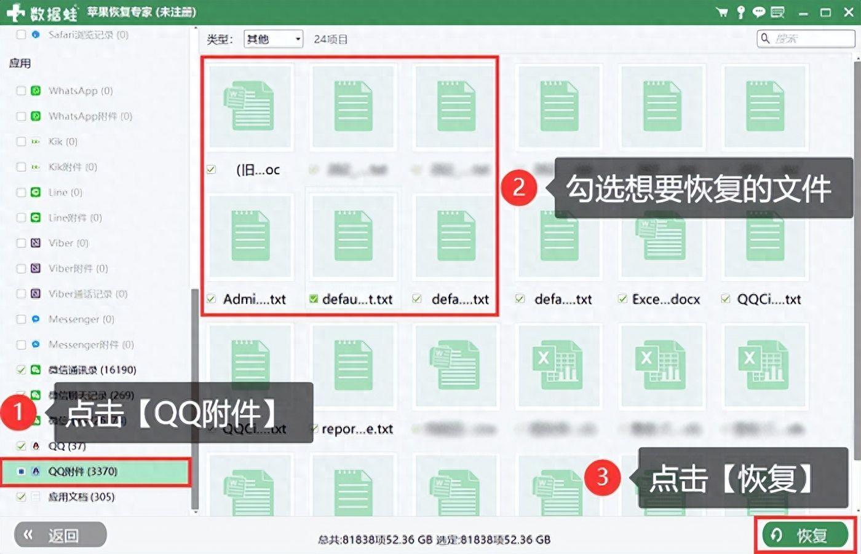Click the Line (0) app icon
The height and width of the screenshot is (554, 861).
click(x=36, y=192)
